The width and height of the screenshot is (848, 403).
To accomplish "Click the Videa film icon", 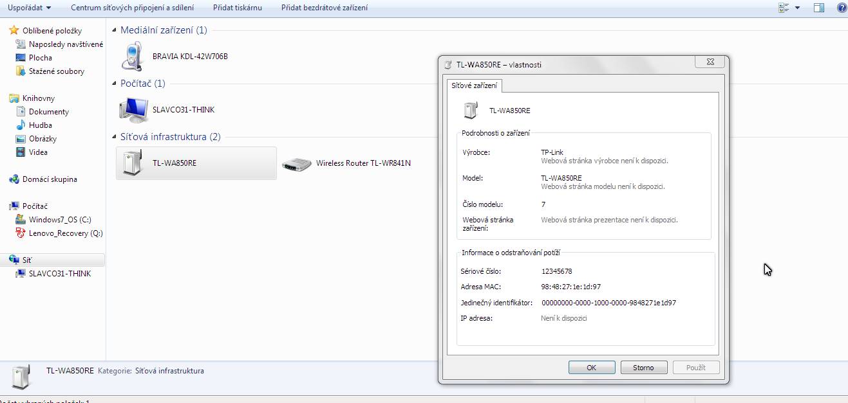I will [x=21, y=152].
